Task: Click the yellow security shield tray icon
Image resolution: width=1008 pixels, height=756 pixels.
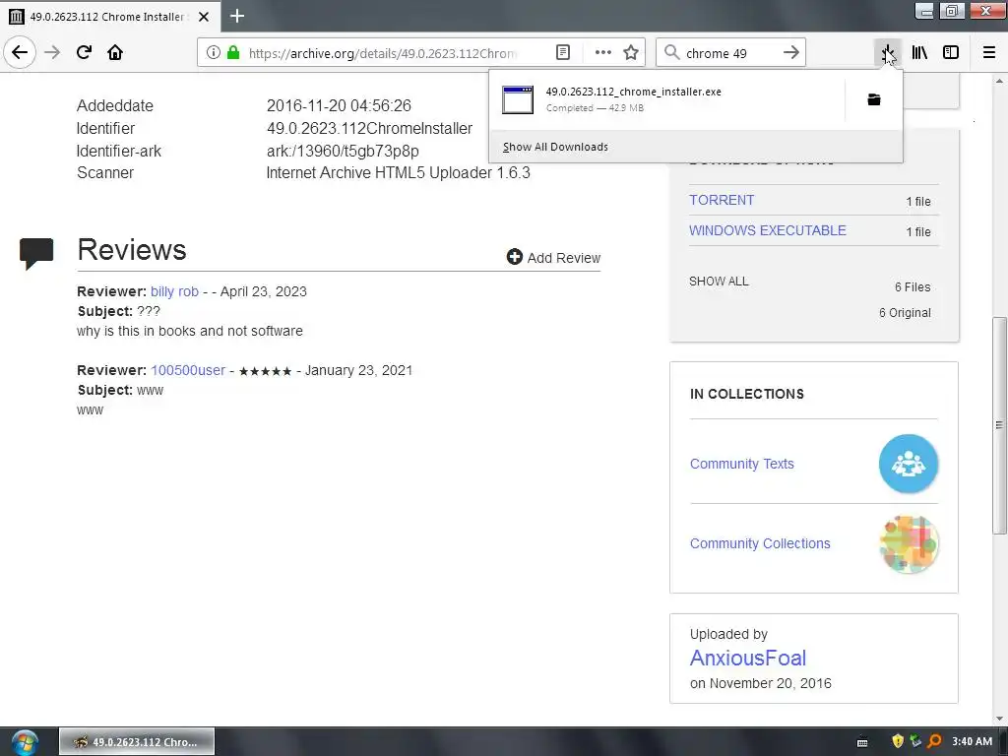Action: coord(898,741)
